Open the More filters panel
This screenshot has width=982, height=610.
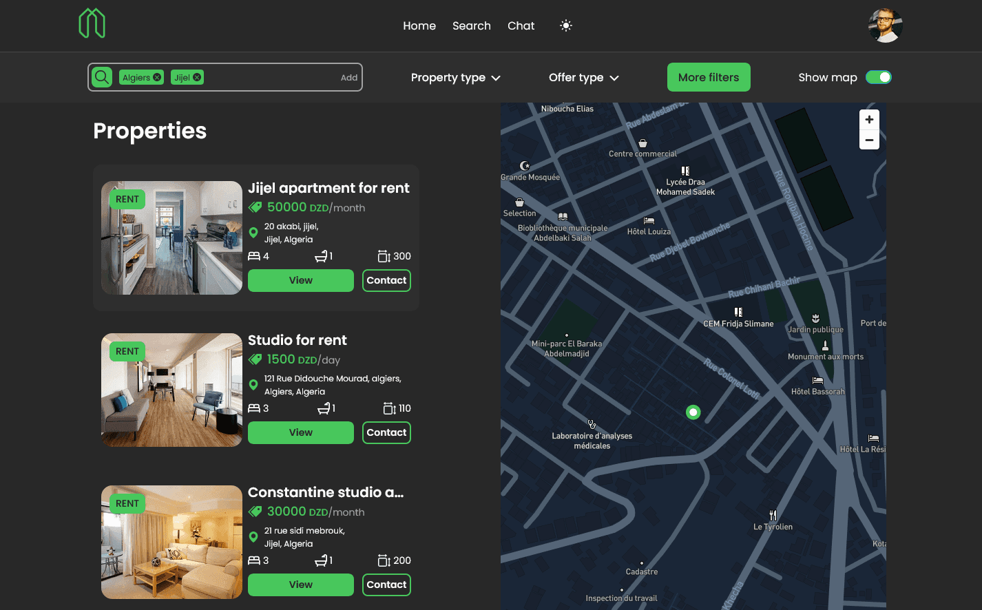point(709,77)
